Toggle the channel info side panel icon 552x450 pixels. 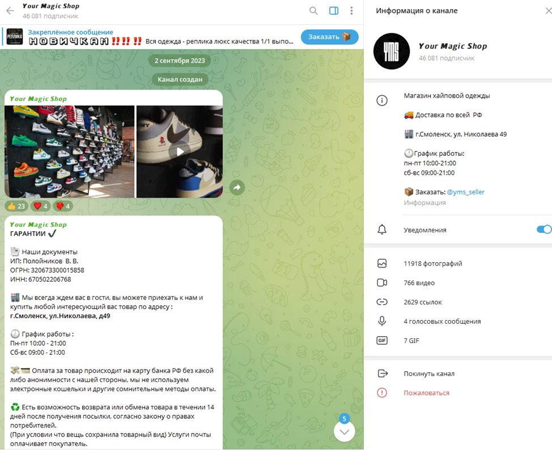coord(334,11)
